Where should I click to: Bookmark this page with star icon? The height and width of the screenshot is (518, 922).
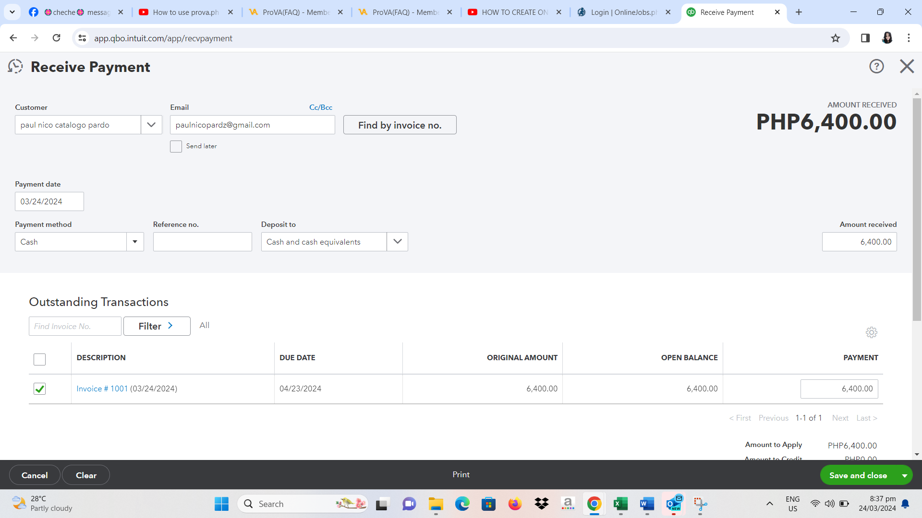[836, 38]
